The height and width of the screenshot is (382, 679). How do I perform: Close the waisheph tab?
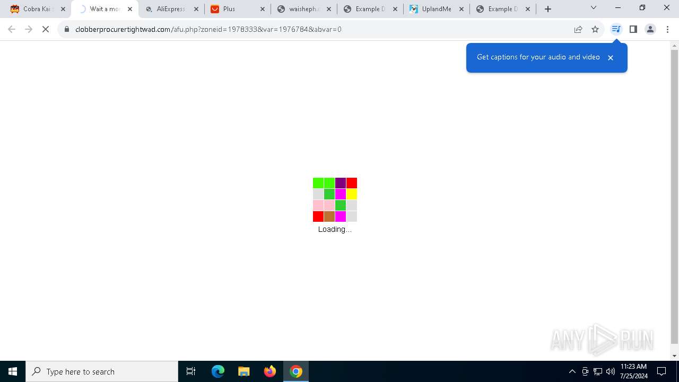[329, 9]
